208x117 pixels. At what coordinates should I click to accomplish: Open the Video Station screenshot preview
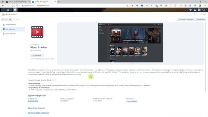(x=131, y=43)
